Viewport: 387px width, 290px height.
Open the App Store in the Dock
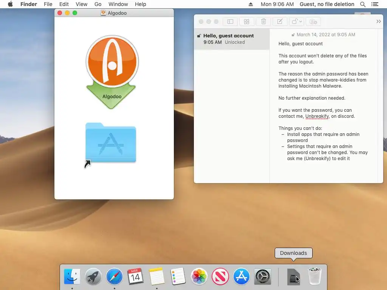[x=241, y=276]
